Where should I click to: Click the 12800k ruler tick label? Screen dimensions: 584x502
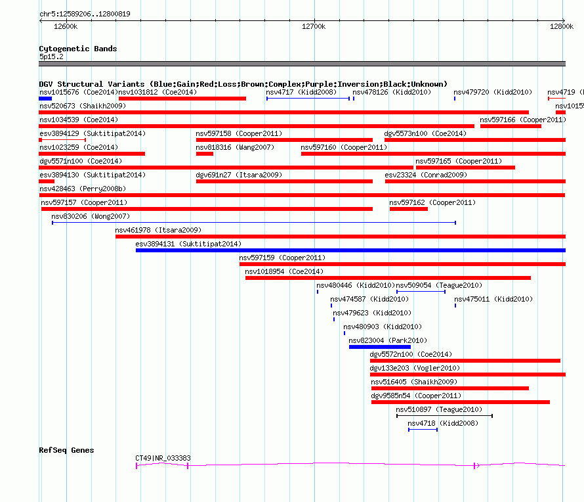562,26
